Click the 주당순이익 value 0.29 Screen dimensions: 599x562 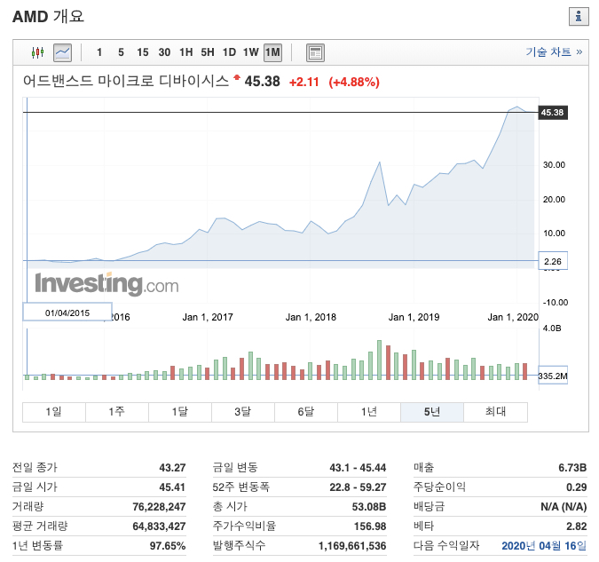[x=577, y=487]
